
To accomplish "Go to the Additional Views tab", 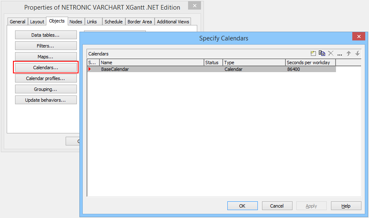I will click(173, 22).
